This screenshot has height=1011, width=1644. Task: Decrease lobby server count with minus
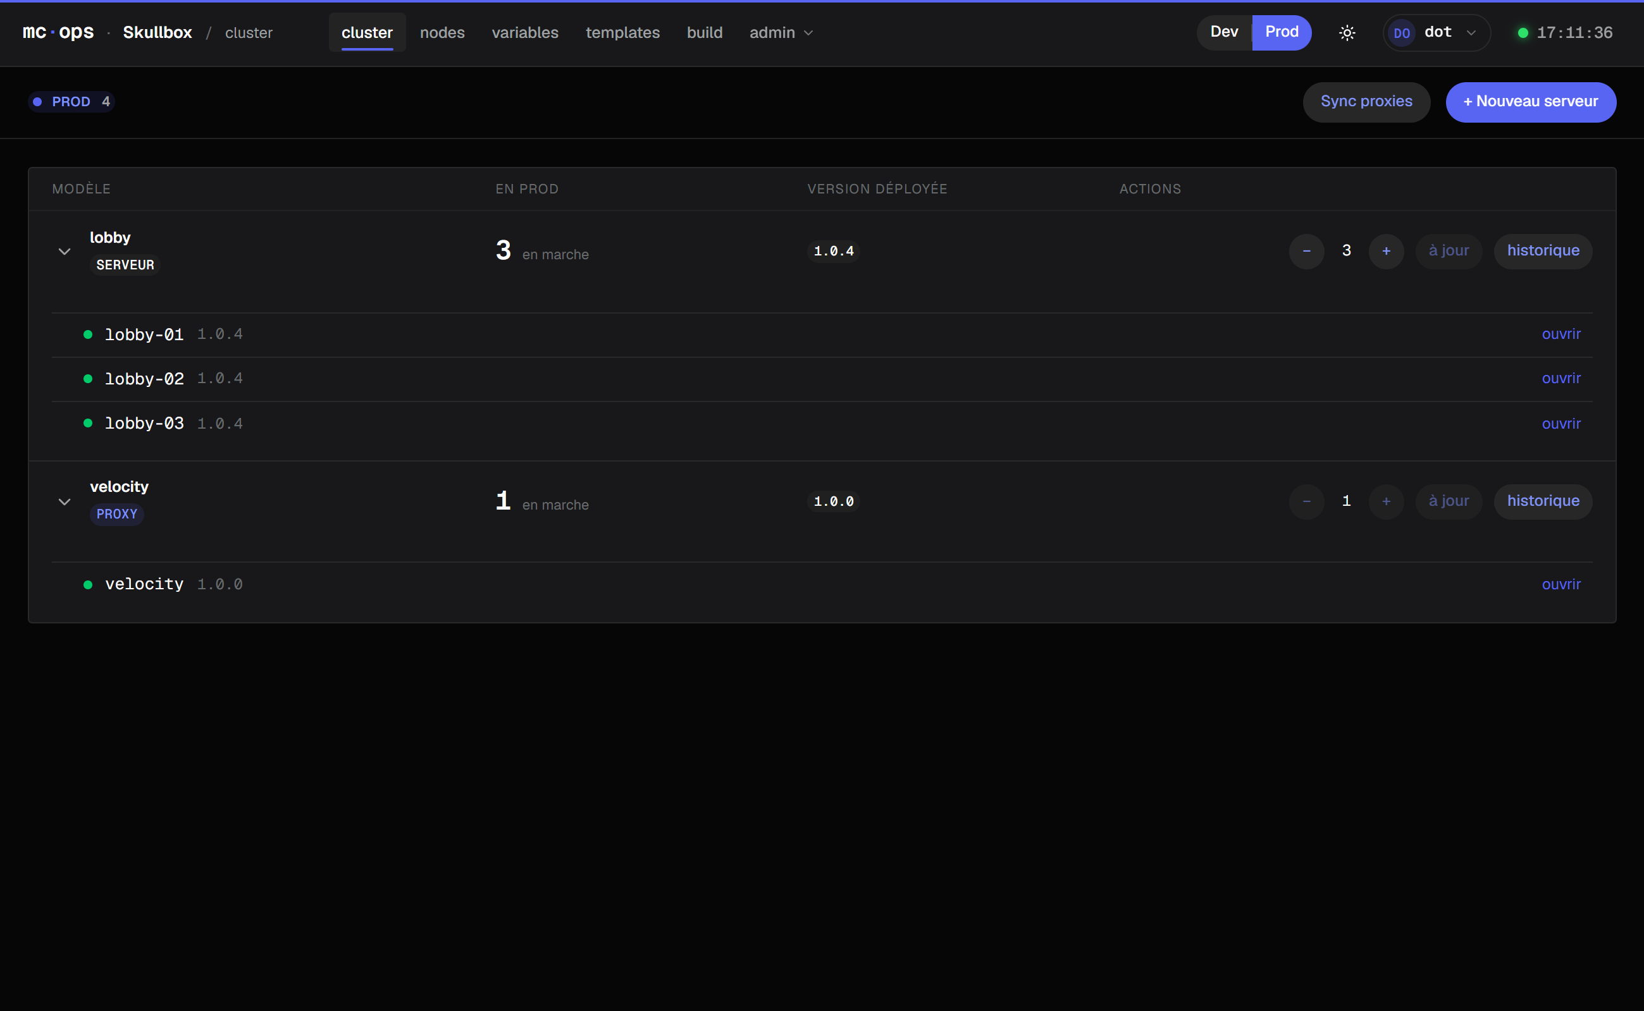(x=1306, y=251)
